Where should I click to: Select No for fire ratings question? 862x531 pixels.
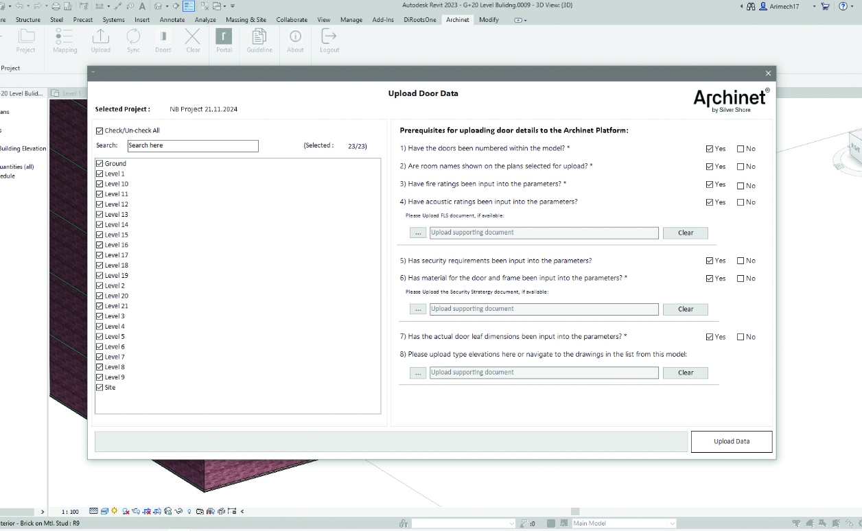click(x=741, y=185)
